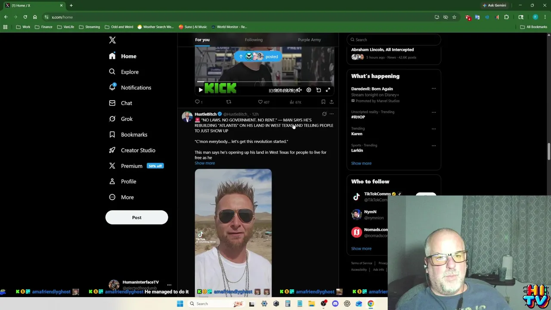Screen dimensions: 551x310
Task: Go to Profile in the sidebar
Action: (123, 182)
